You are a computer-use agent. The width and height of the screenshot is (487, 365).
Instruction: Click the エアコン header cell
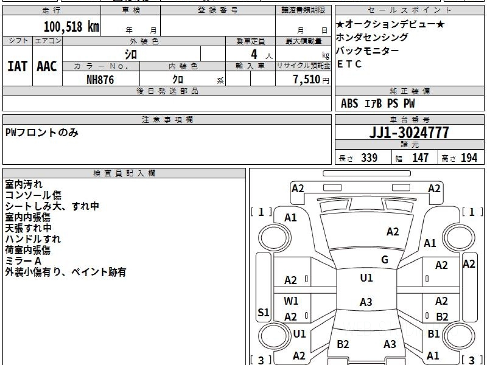(47, 41)
